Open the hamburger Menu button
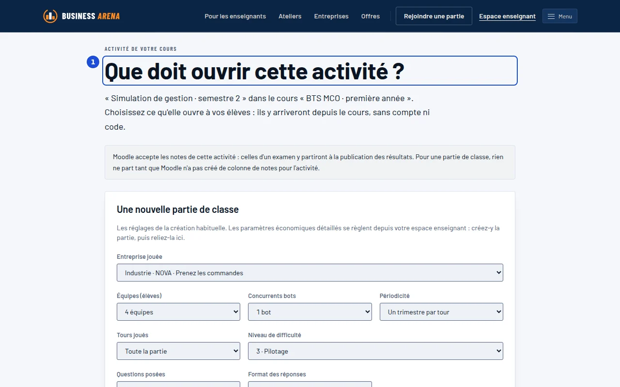The image size is (620, 387). [559, 16]
